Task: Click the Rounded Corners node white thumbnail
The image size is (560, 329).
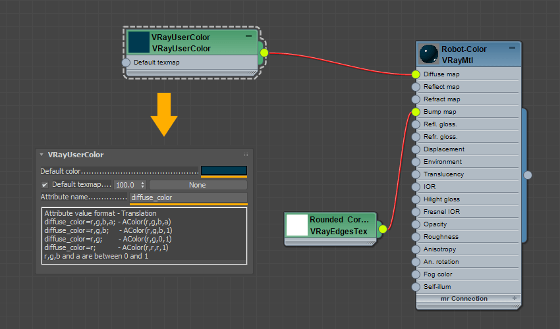Action: point(297,225)
